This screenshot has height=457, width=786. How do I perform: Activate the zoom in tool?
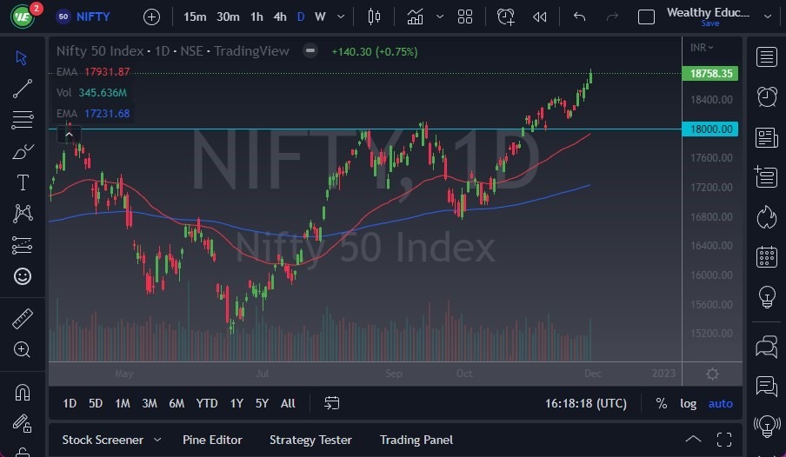coord(22,349)
